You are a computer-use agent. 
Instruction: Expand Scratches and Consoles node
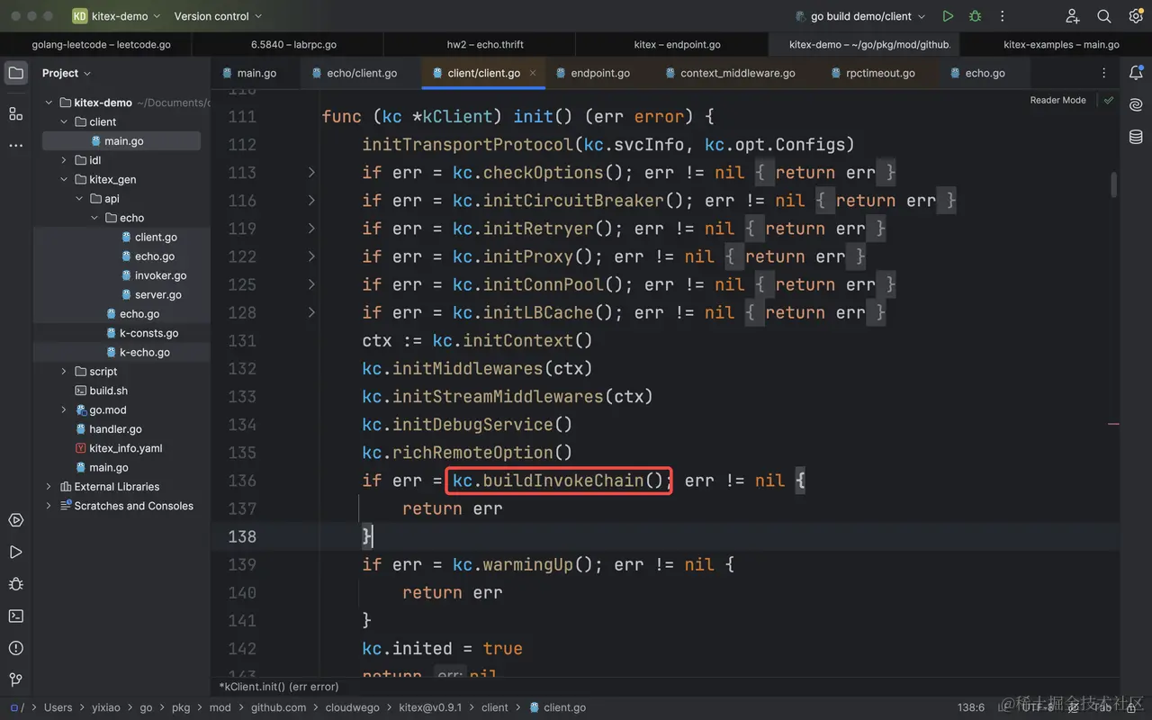tap(49, 506)
